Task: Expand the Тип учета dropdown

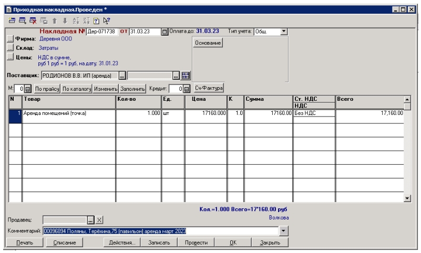Action: [x=284, y=31]
